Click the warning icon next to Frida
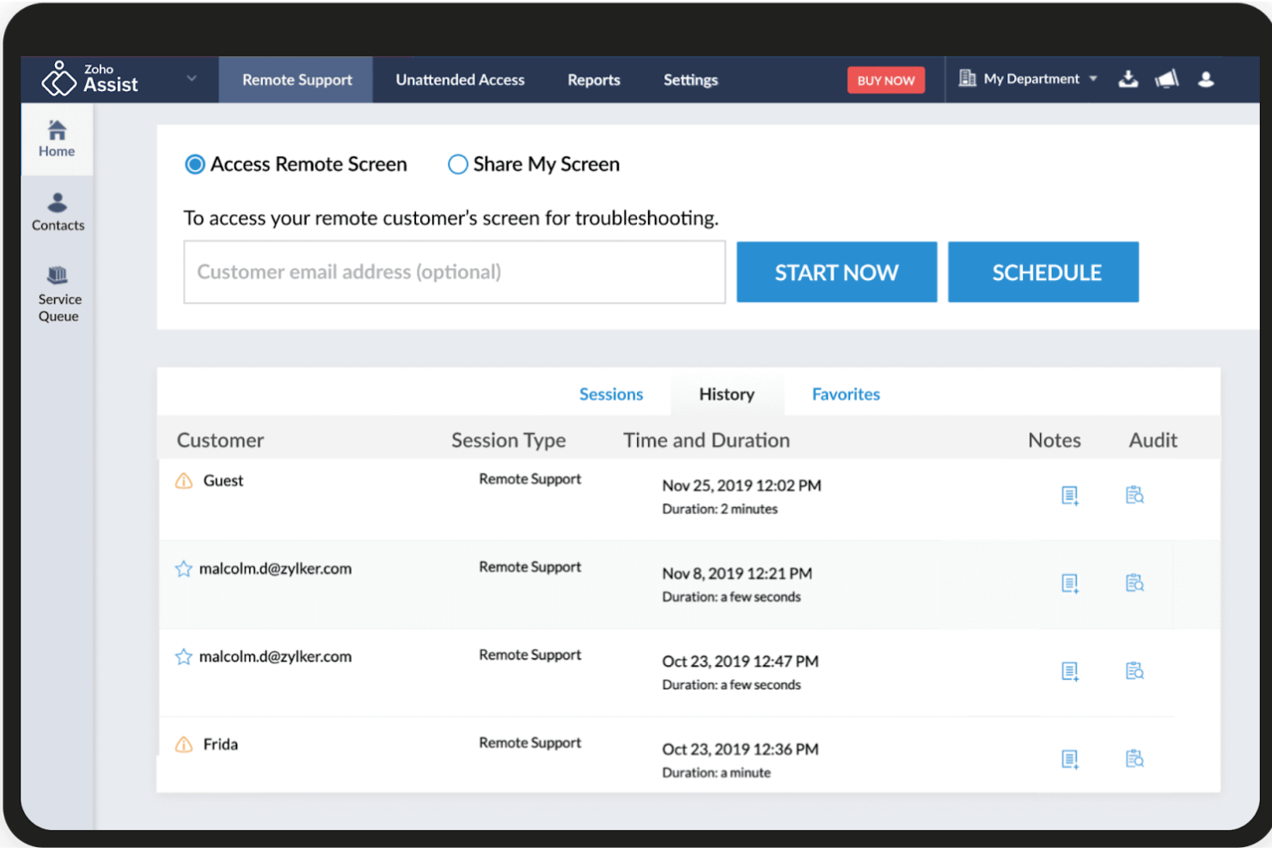1272x848 pixels. coord(183,744)
